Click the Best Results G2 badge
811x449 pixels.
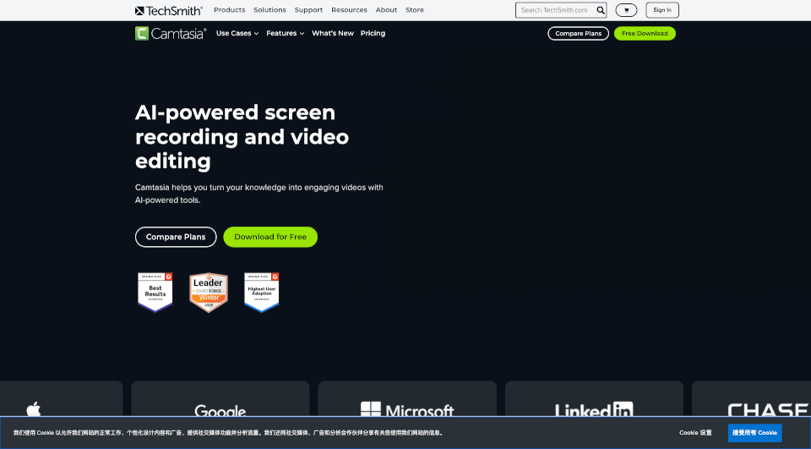coord(155,293)
